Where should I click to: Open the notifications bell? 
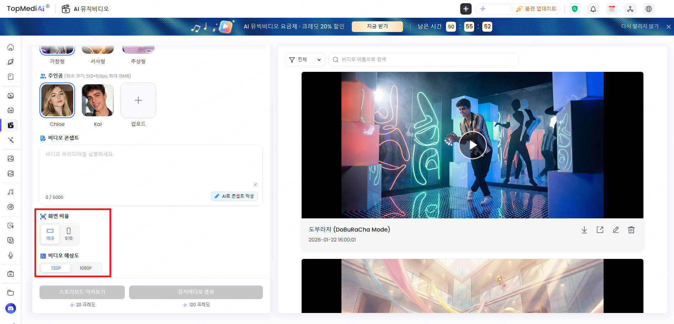click(x=593, y=9)
